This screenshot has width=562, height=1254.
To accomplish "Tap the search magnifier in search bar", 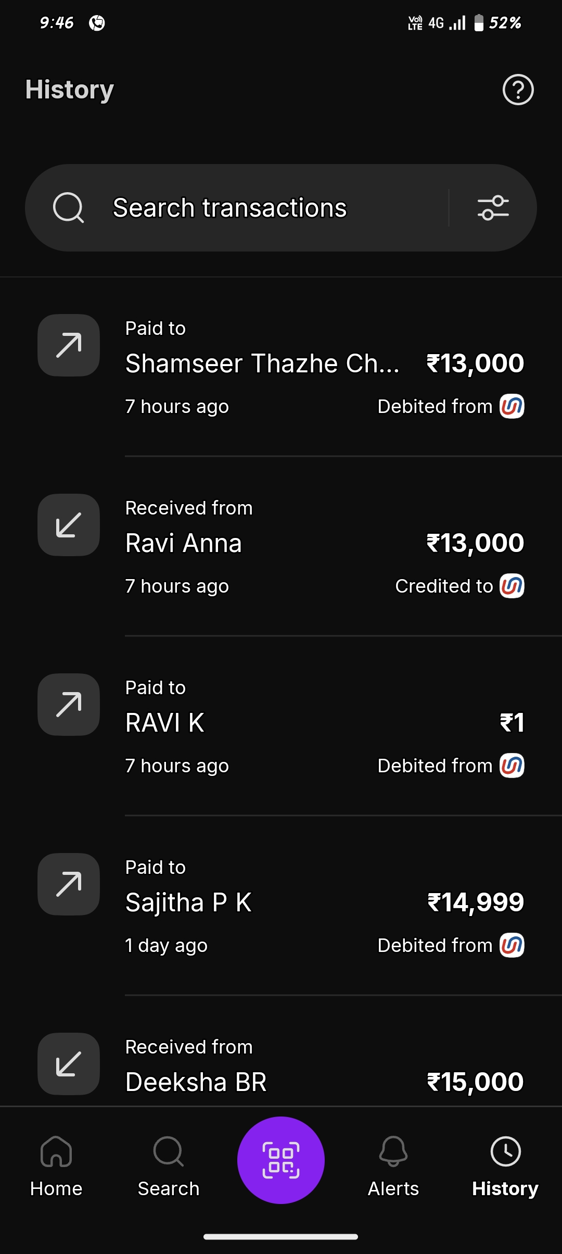I will click(x=68, y=208).
